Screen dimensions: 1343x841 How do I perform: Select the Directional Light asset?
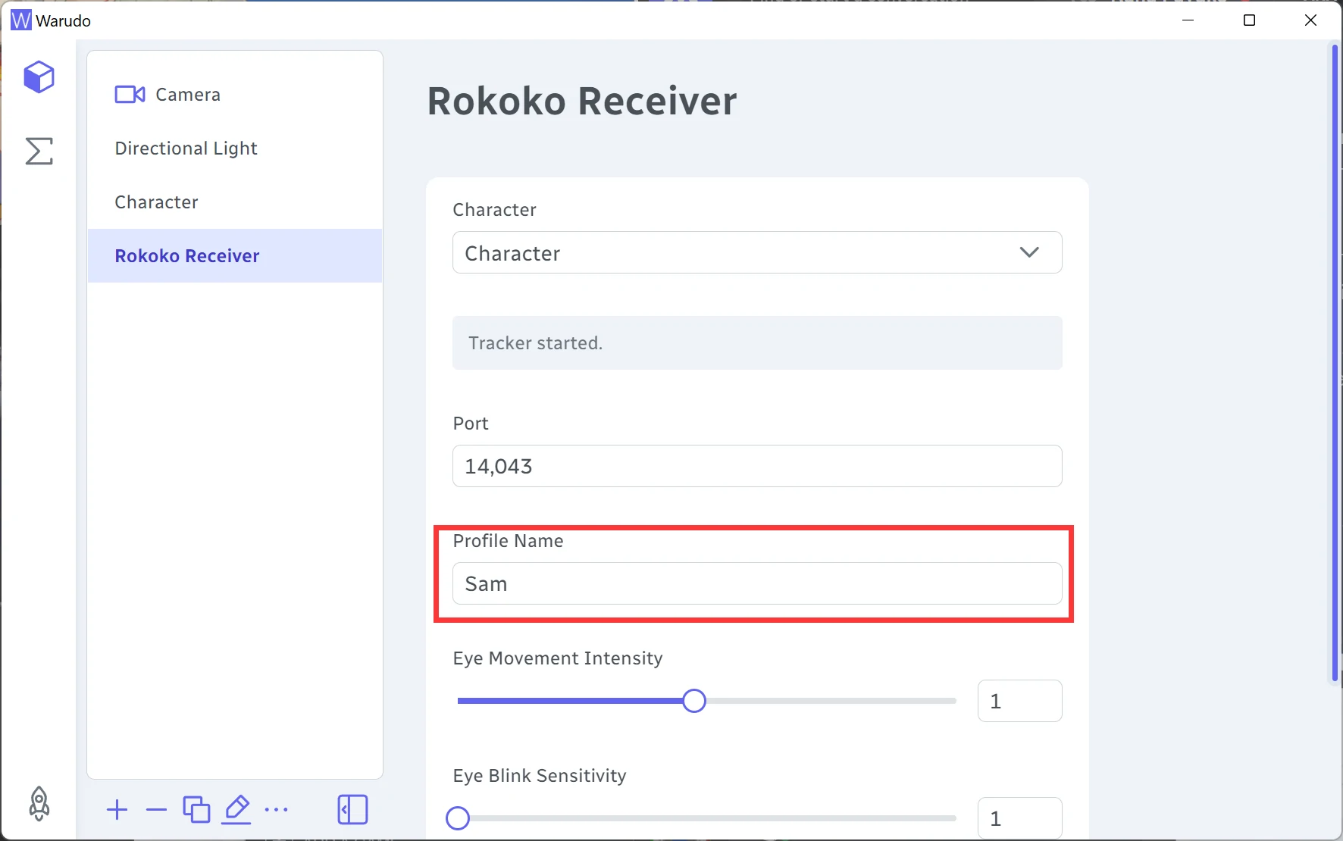[235, 149]
